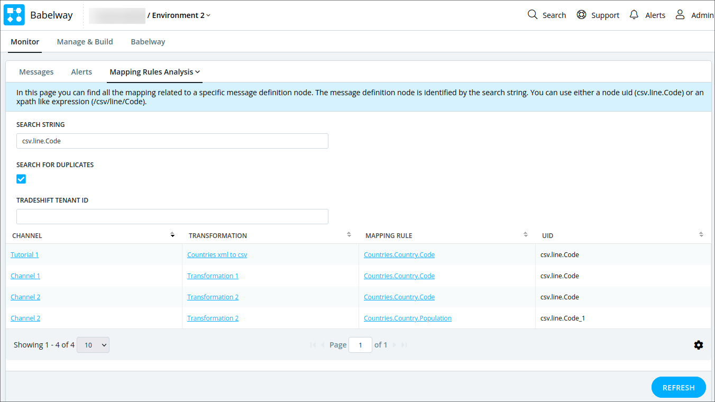Go to next page arrow icon
This screenshot has height=402, width=715.
pos(395,345)
